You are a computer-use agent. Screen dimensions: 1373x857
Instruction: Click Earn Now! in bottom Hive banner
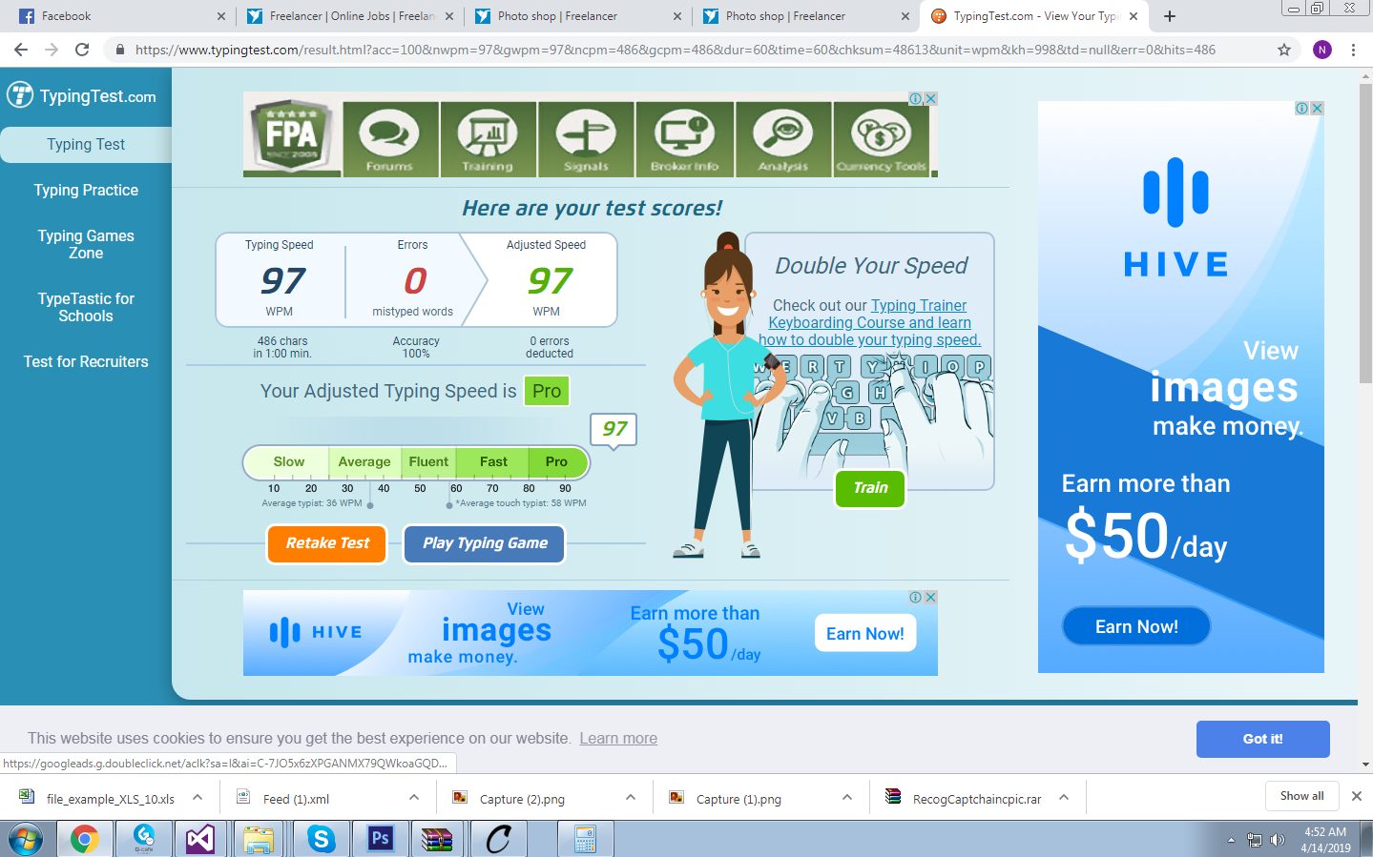pyautogui.click(x=864, y=633)
